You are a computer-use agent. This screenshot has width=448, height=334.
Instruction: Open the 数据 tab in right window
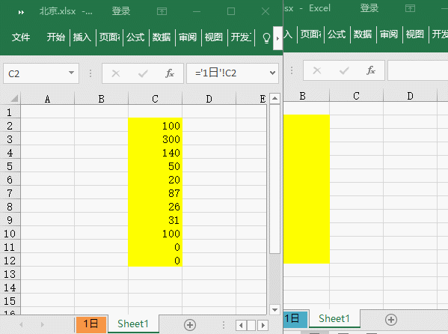pyautogui.click(x=363, y=34)
